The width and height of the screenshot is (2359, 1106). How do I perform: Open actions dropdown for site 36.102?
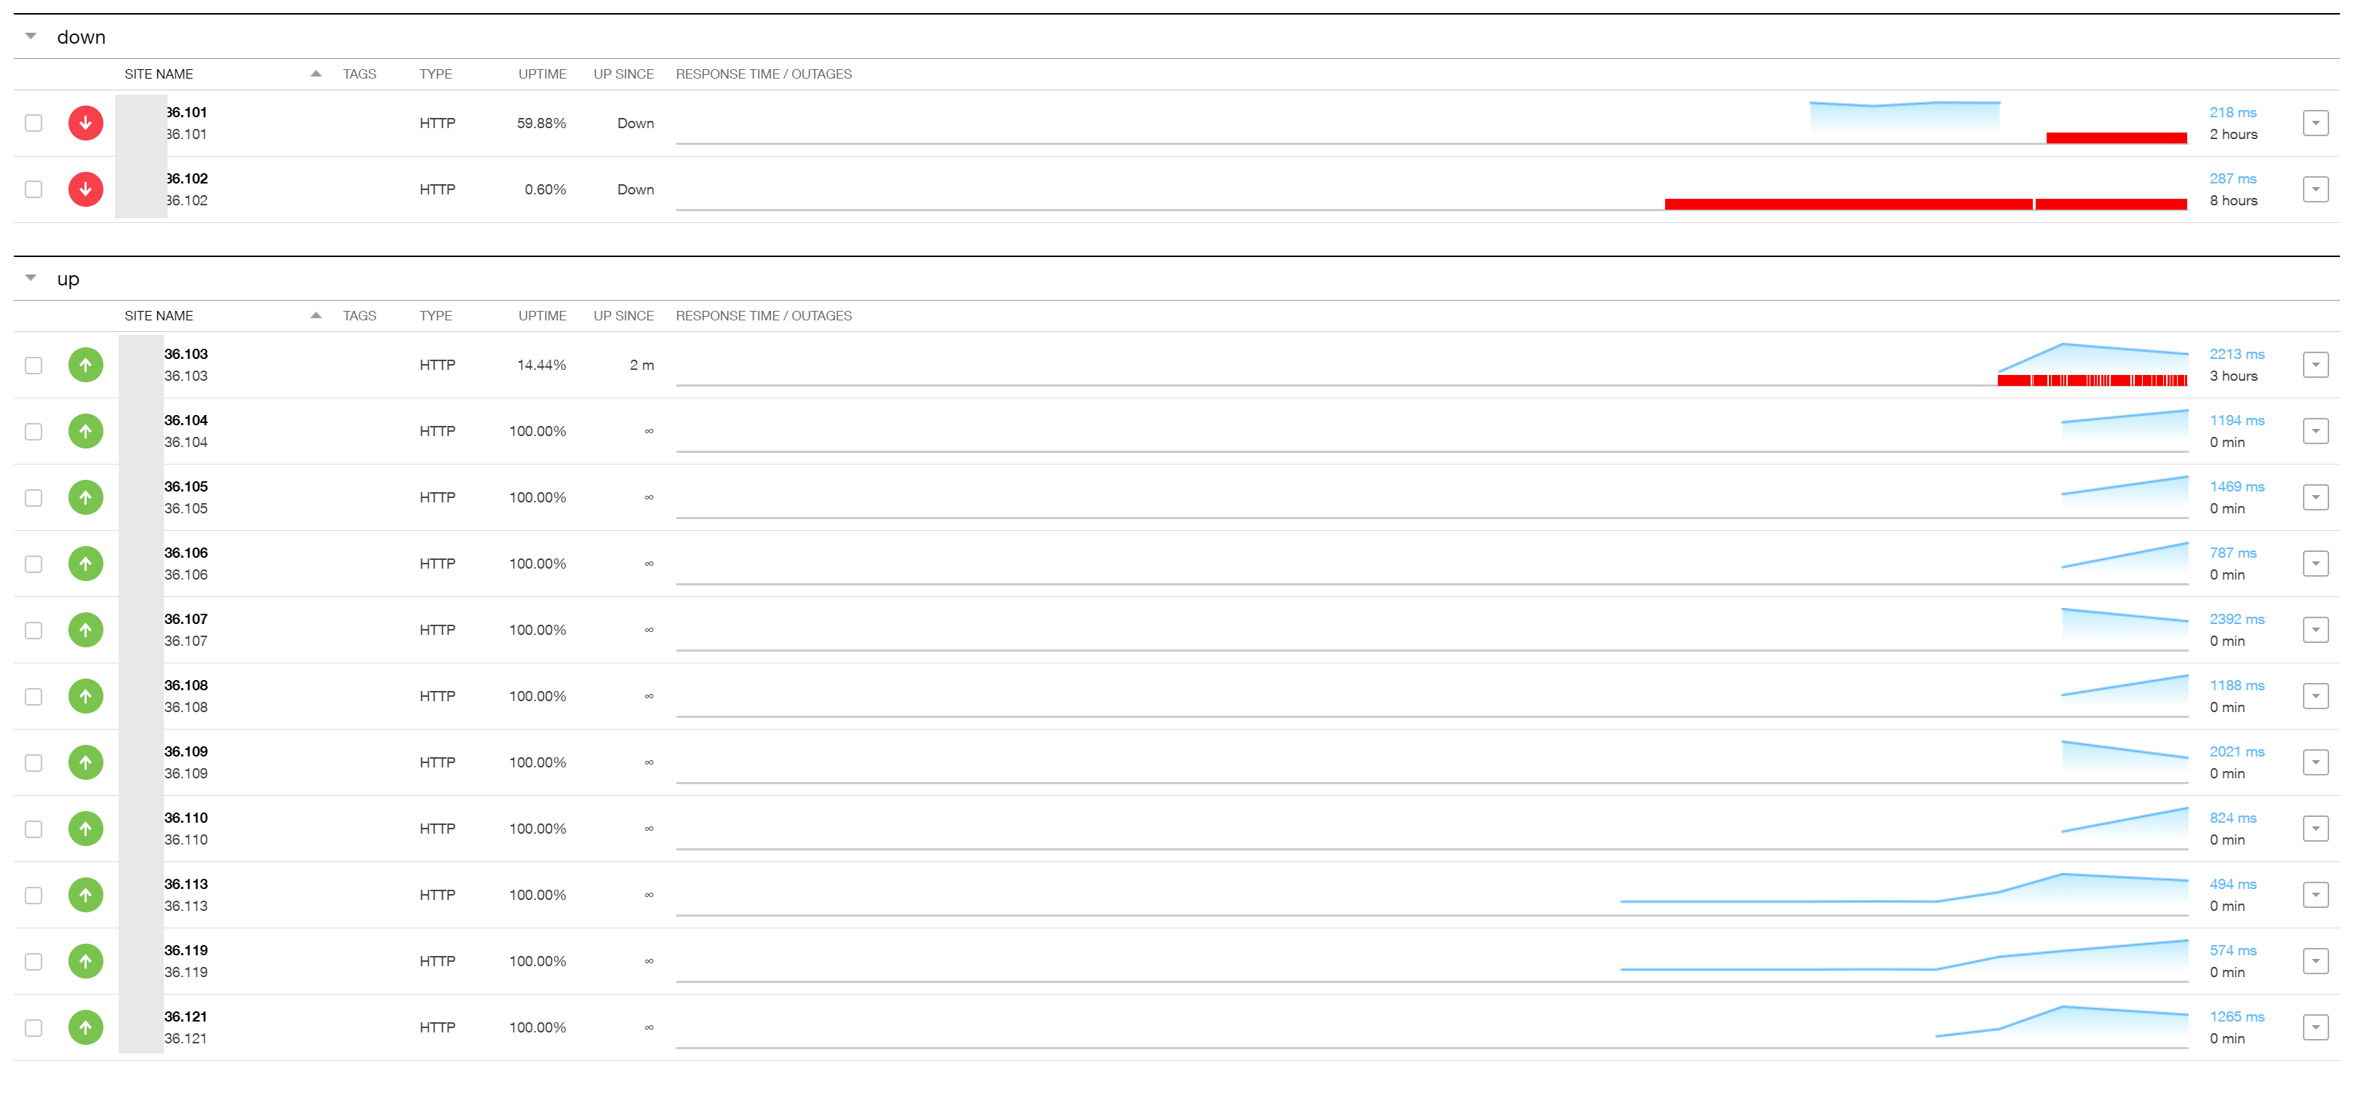2315,189
